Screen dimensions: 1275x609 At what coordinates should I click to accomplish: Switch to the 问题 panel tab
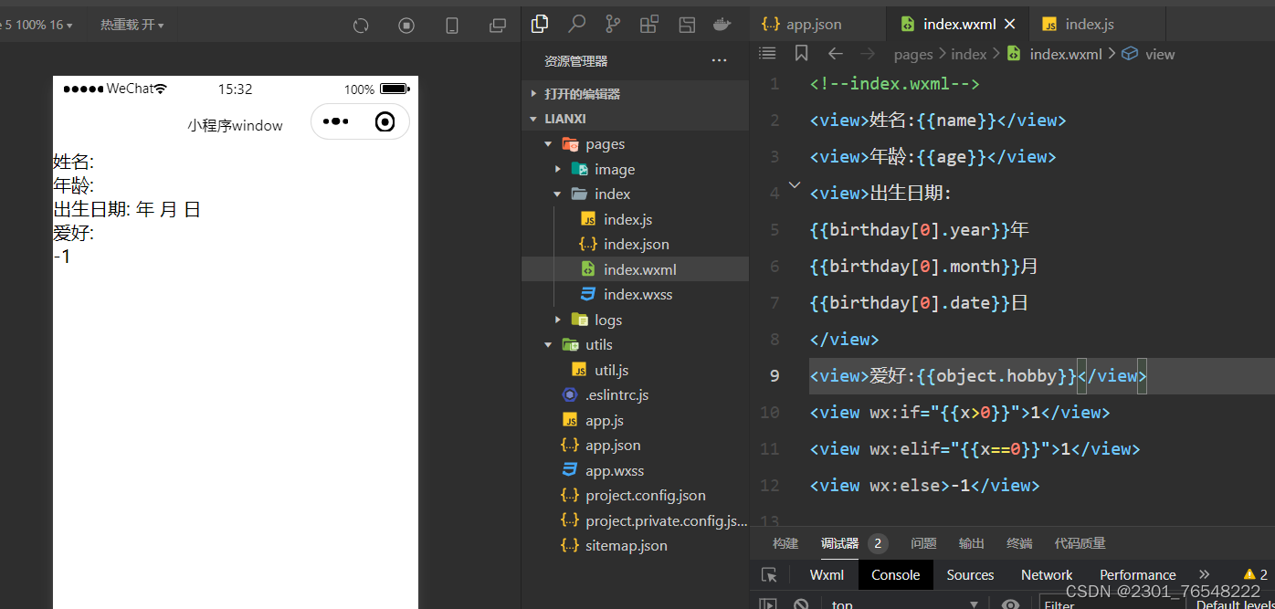923,543
